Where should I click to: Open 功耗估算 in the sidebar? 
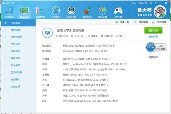(x=15, y=87)
